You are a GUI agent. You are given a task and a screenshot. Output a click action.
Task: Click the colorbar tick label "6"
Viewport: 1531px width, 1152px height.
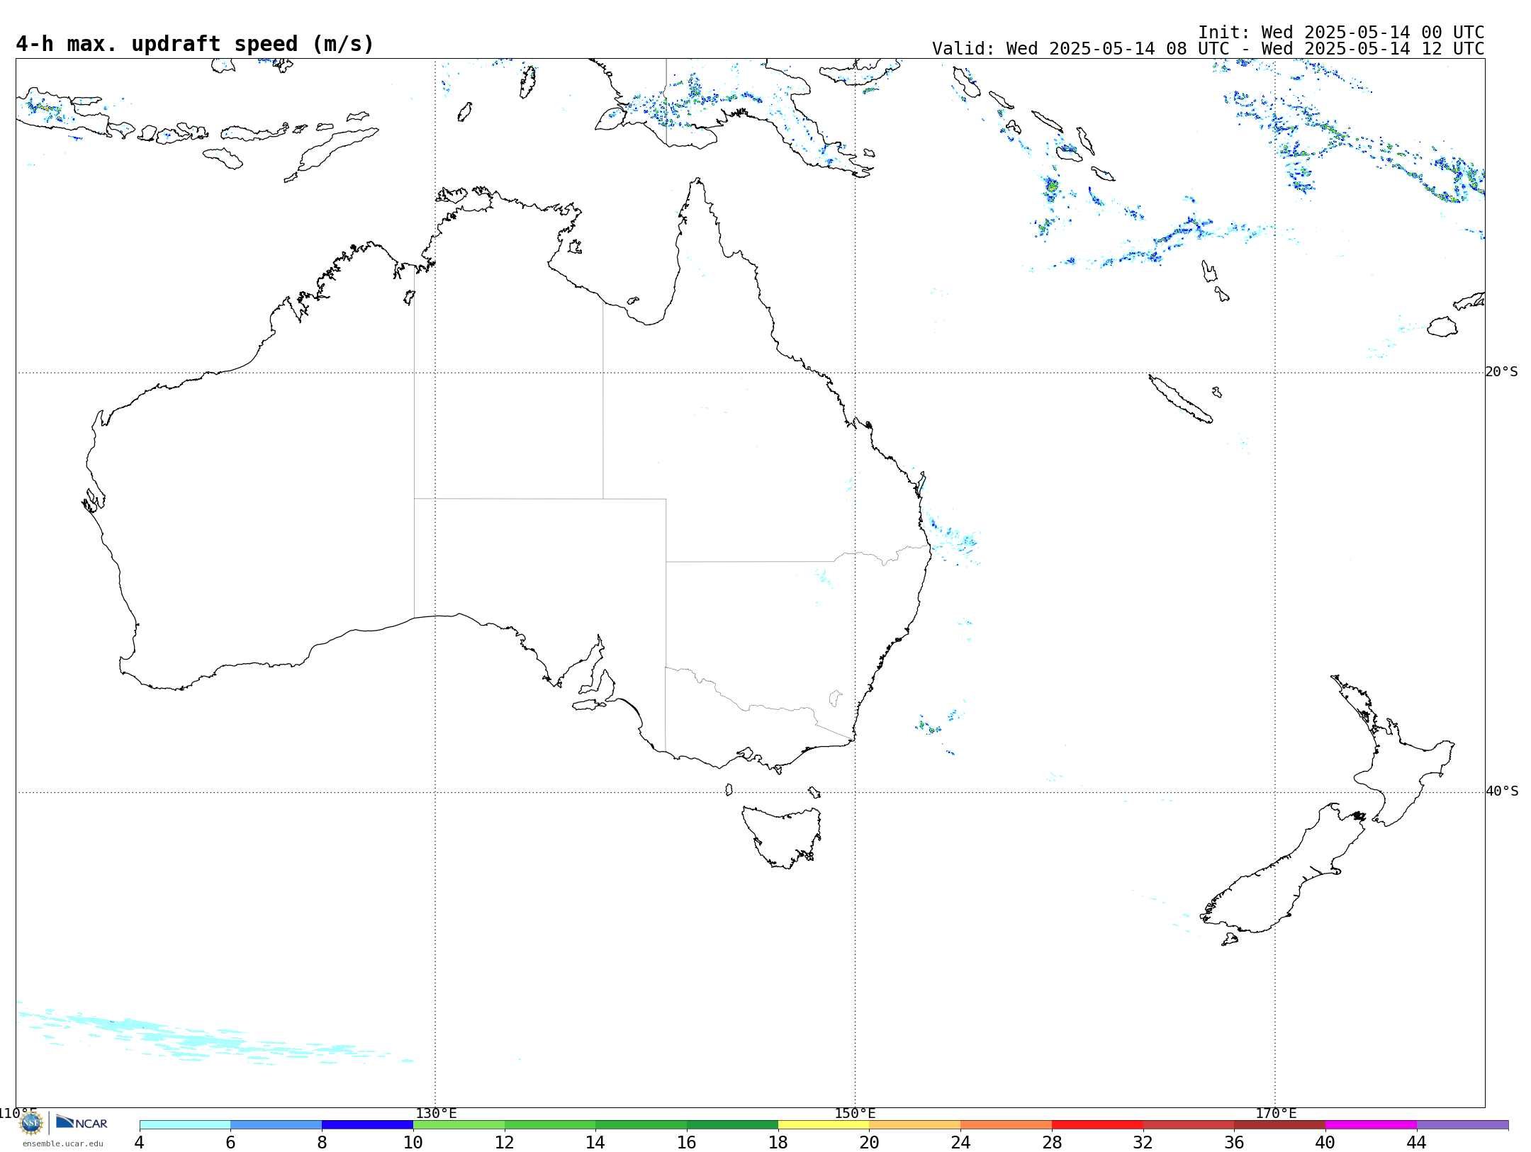[x=230, y=1142]
